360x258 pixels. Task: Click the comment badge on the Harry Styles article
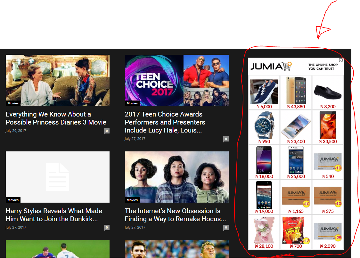107,227
